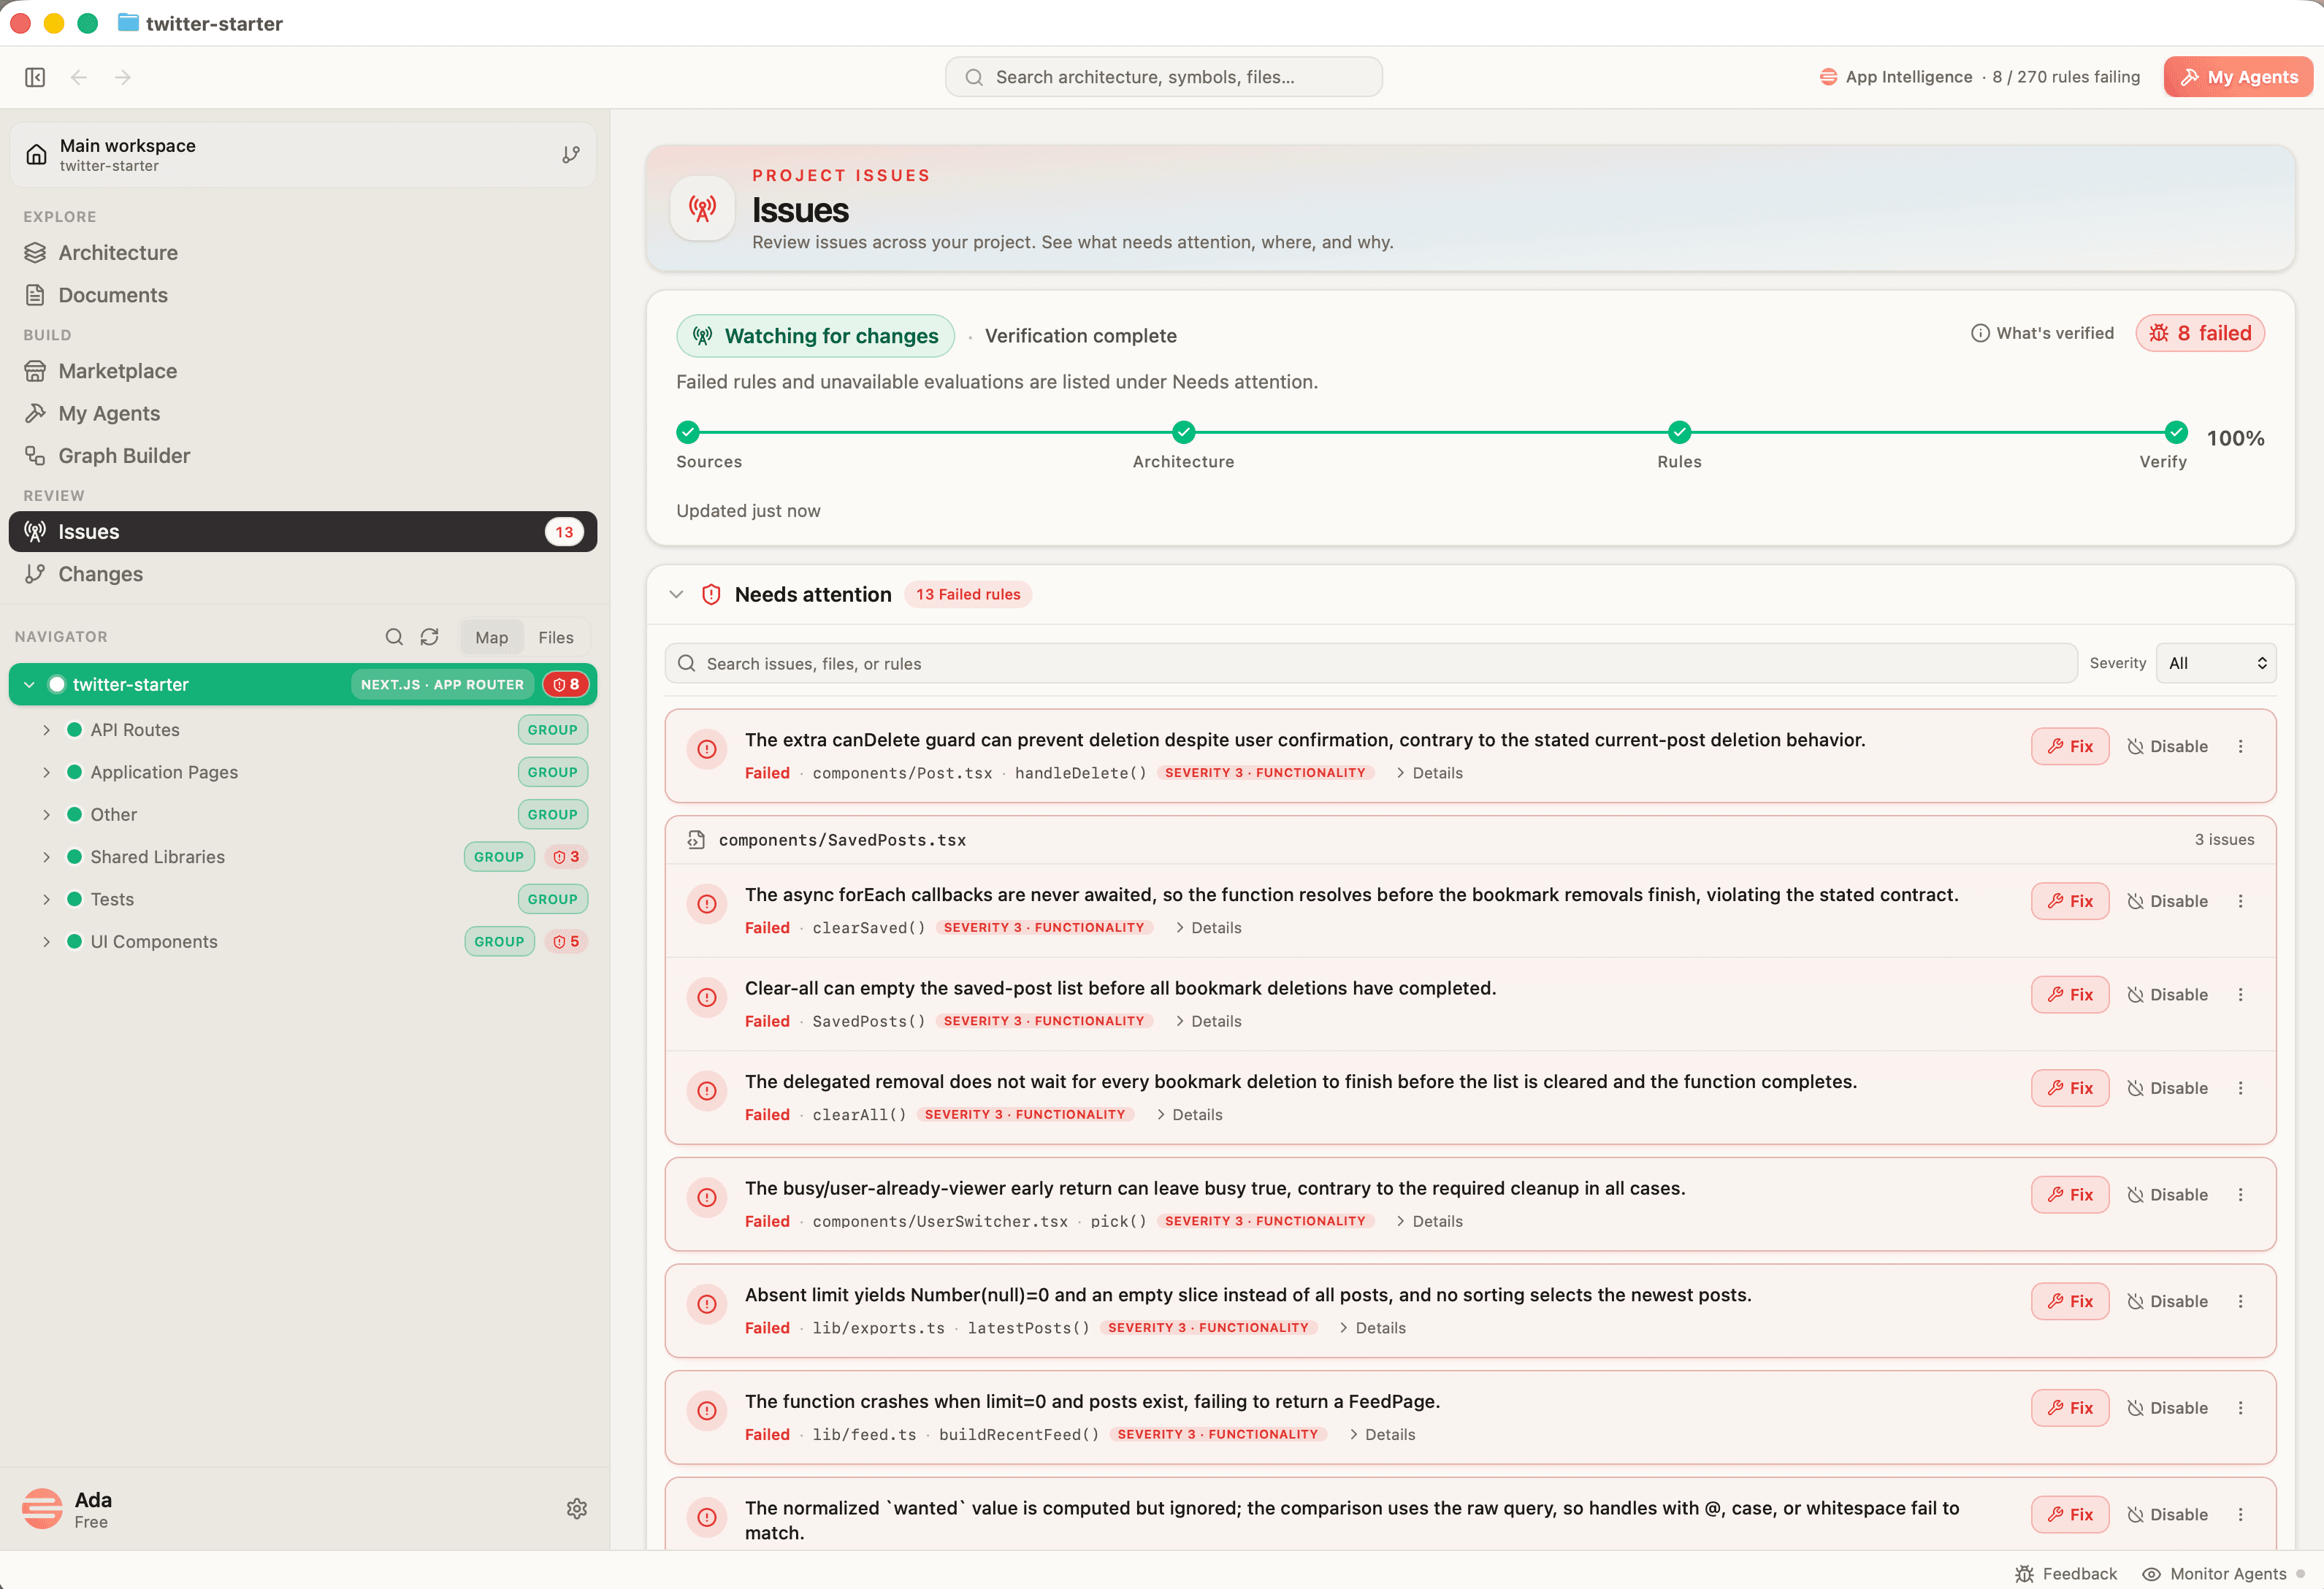
Task: Disable the canDelete guard rule
Action: [x=2168, y=746]
